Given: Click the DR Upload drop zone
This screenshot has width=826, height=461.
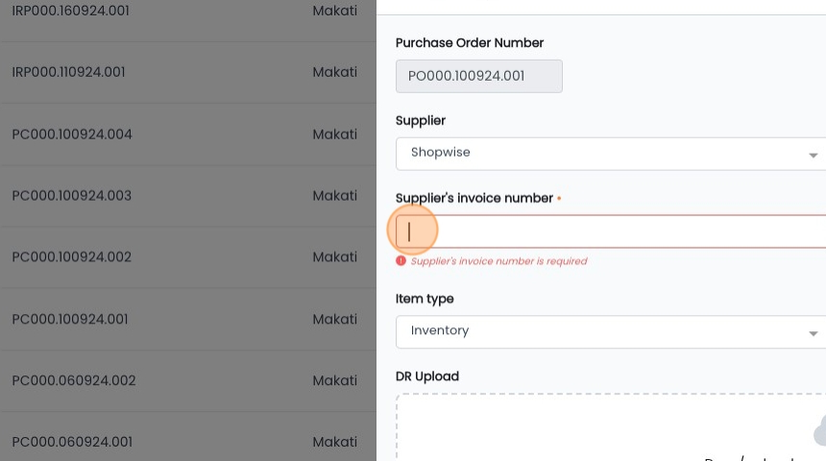Looking at the screenshot, I should (x=611, y=426).
